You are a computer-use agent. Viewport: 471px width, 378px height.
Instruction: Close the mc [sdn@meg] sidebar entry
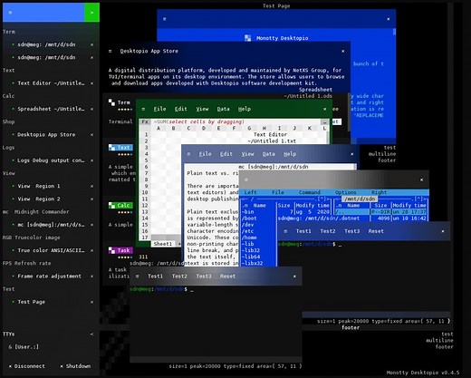click(91, 225)
